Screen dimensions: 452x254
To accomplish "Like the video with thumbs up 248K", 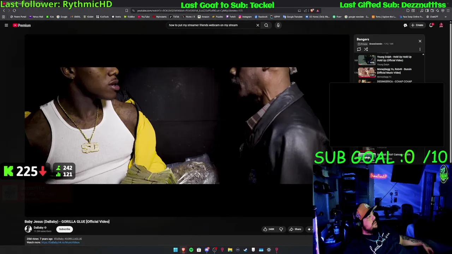I will click(x=269, y=229).
